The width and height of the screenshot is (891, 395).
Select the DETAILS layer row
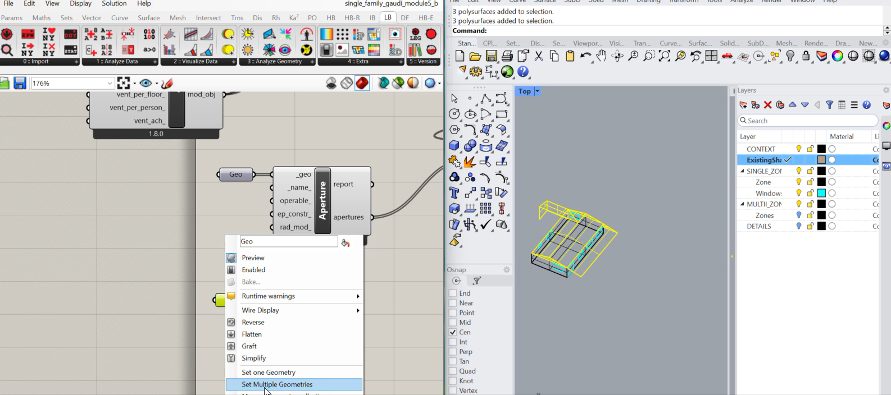point(808,226)
